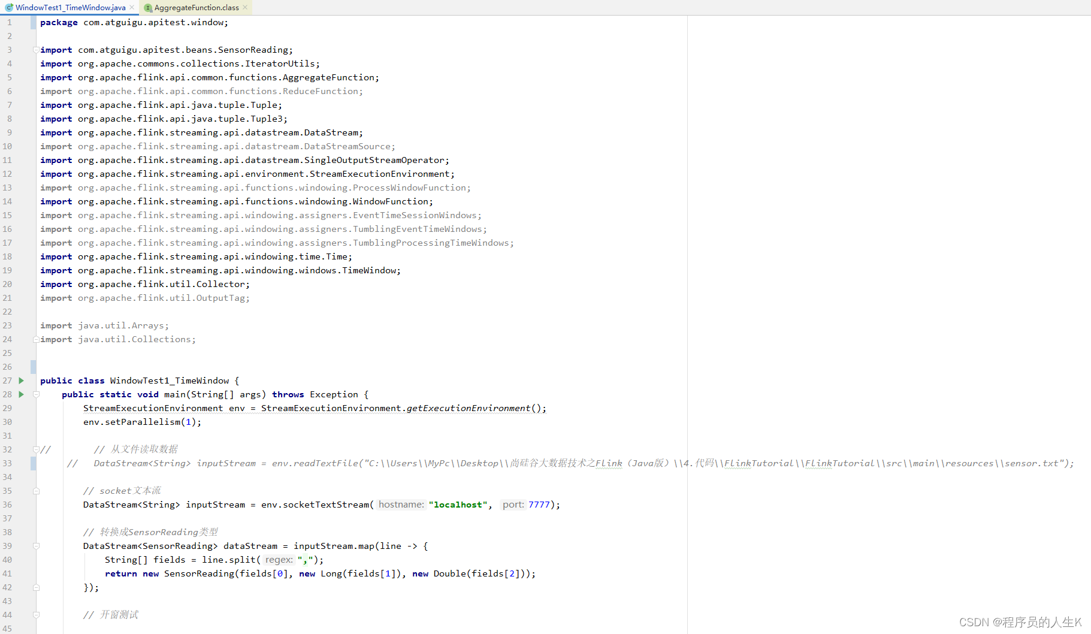
Task: Toggle the fold marker beside the socket comment
Action: pyautogui.click(x=36, y=491)
